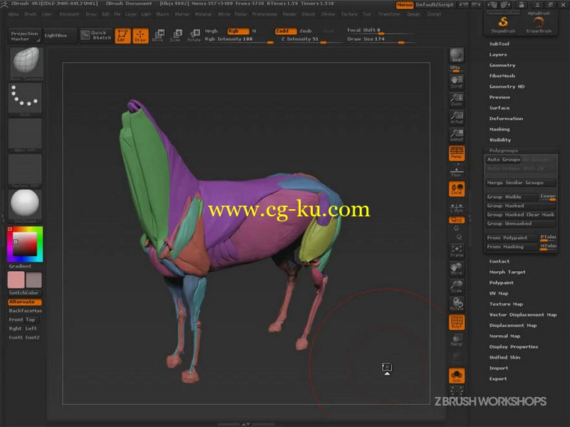Click the Auto Groups button

tap(504, 159)
